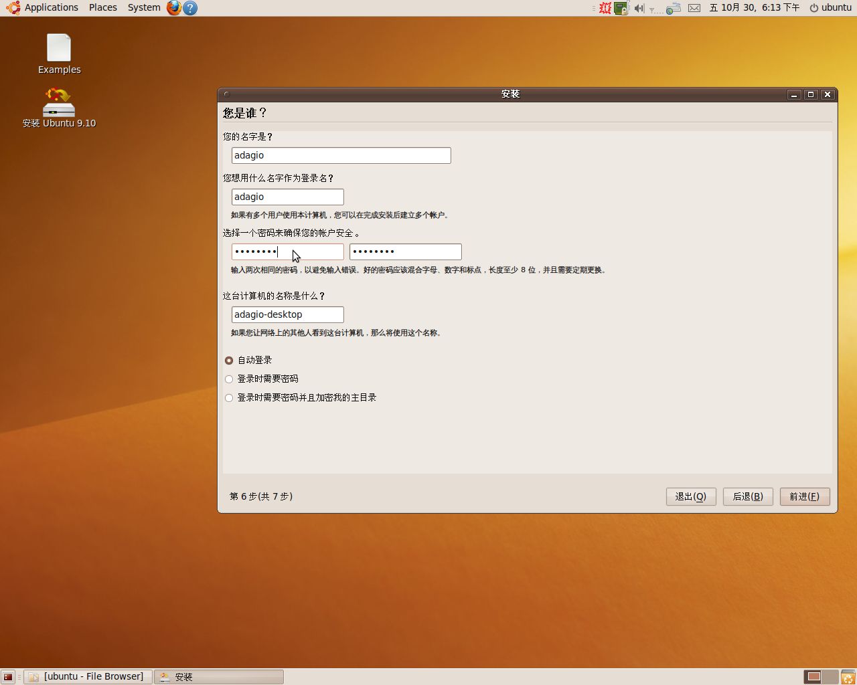Switch to the first workspace in switcher
This screenshot has width=857, height=685.
[813, 676]
